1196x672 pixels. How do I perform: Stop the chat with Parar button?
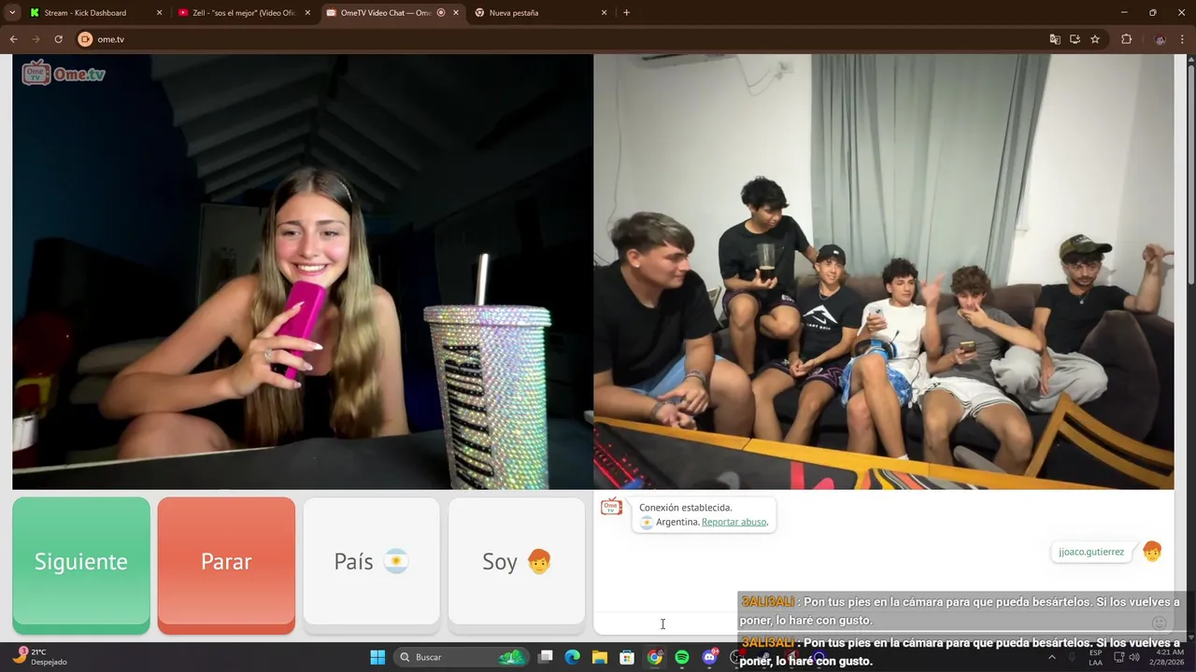coord(226,565)
